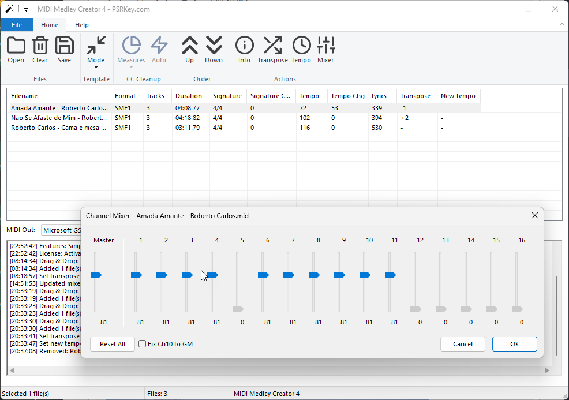
Task: Open the File menu
Action: (17, 25)
